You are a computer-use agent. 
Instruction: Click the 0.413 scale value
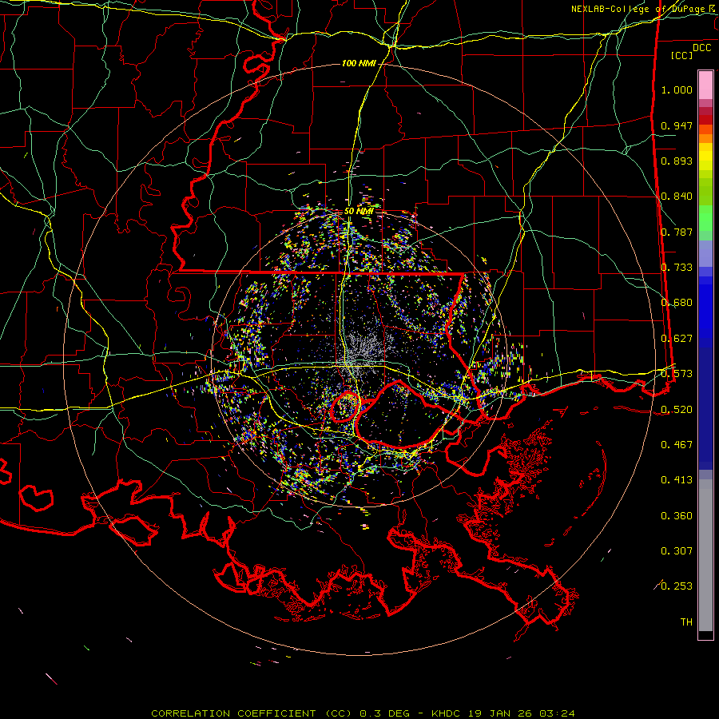(677, 480)
